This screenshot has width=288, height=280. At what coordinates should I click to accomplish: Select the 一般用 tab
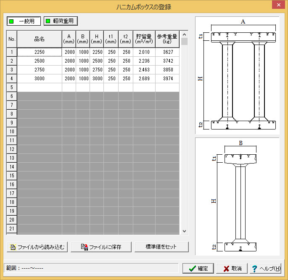coord(24,21)
